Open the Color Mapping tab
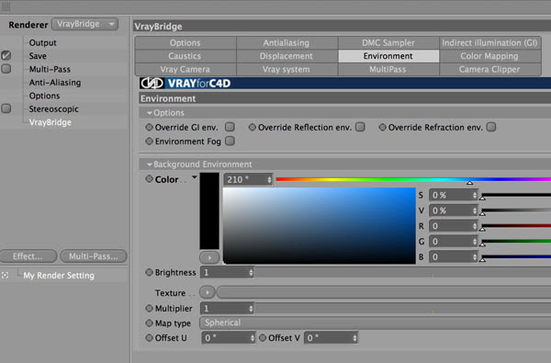 pyautogui.click(x=489, y=56)
